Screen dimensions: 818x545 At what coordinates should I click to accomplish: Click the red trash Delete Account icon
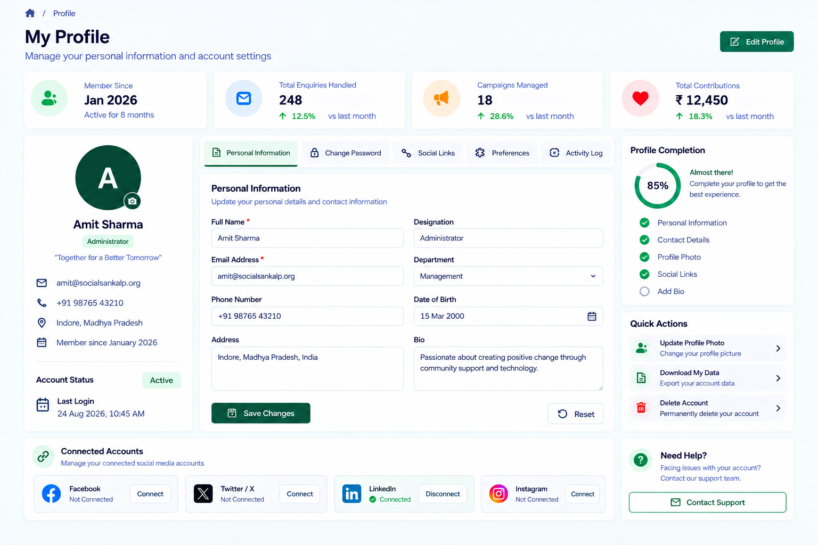click(641, 408)
